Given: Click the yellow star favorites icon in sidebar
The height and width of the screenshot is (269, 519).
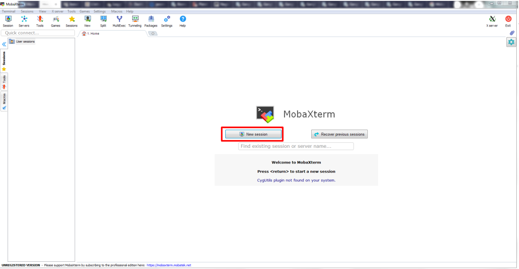Looking at the screenshot, I should pyautogui.click(x=4, y=69).
